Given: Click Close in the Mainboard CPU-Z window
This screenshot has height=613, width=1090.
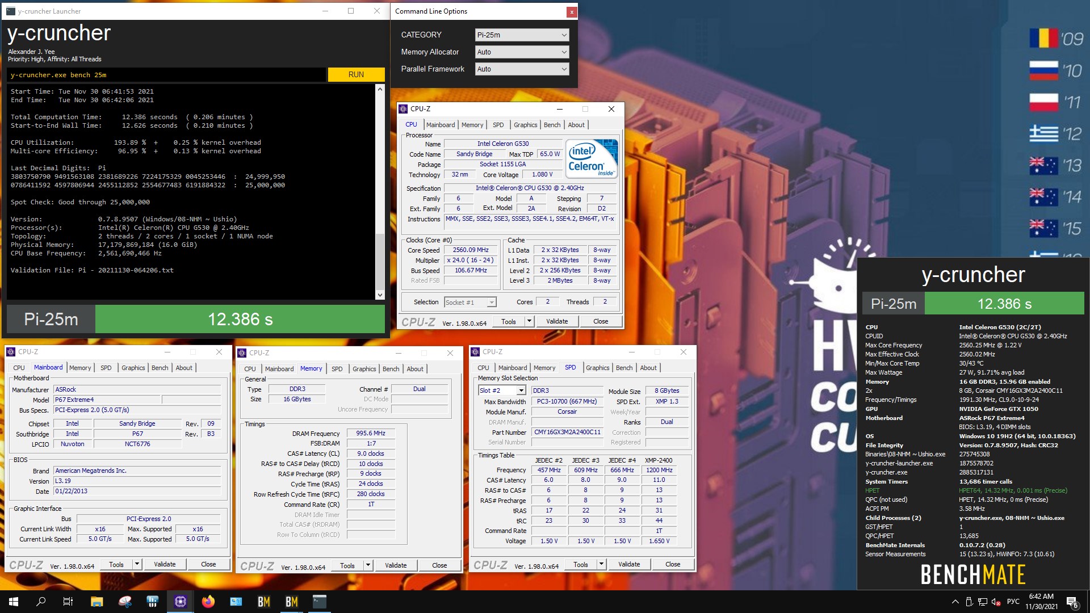Looking at the screenshot, I should coord(208,564).
